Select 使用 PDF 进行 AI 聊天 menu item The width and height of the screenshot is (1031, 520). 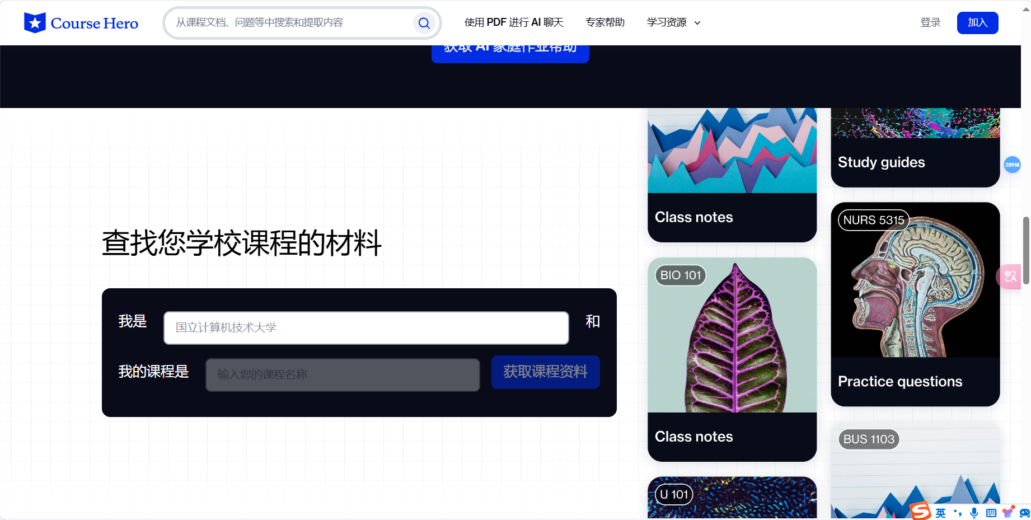tap(513, 22)
